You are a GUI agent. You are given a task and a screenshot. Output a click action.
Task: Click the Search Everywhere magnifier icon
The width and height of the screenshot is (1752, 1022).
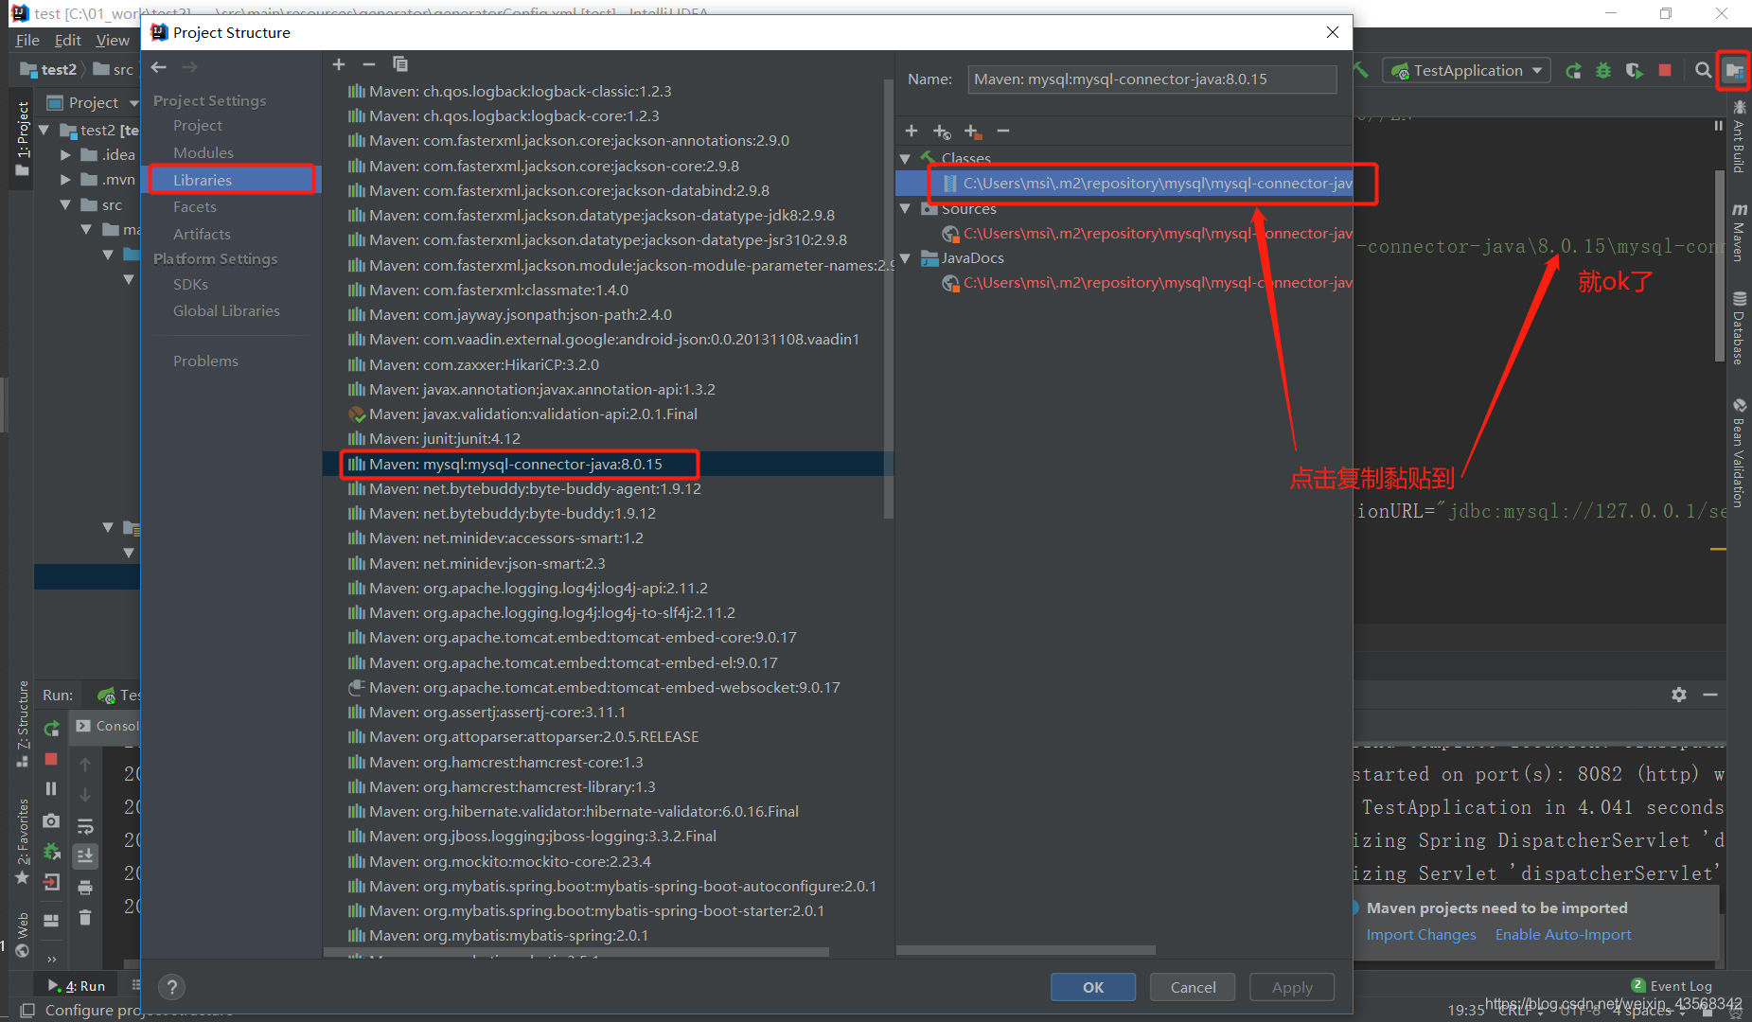[x=1703, y=70]
